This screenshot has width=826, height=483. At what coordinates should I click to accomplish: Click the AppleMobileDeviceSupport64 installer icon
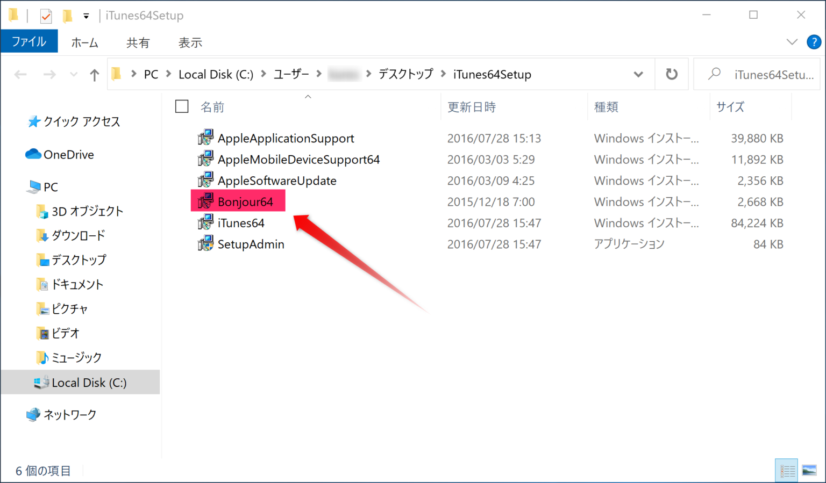[205, 159]
